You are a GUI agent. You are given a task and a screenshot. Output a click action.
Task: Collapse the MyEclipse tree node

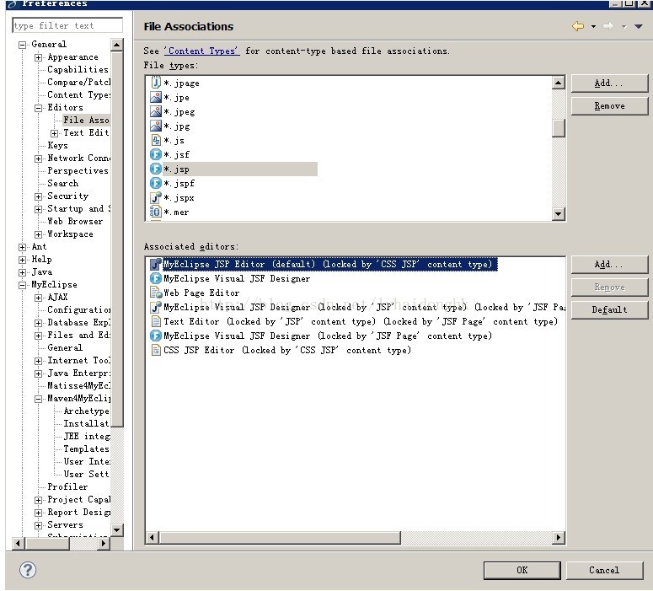[x=23, y=285]
